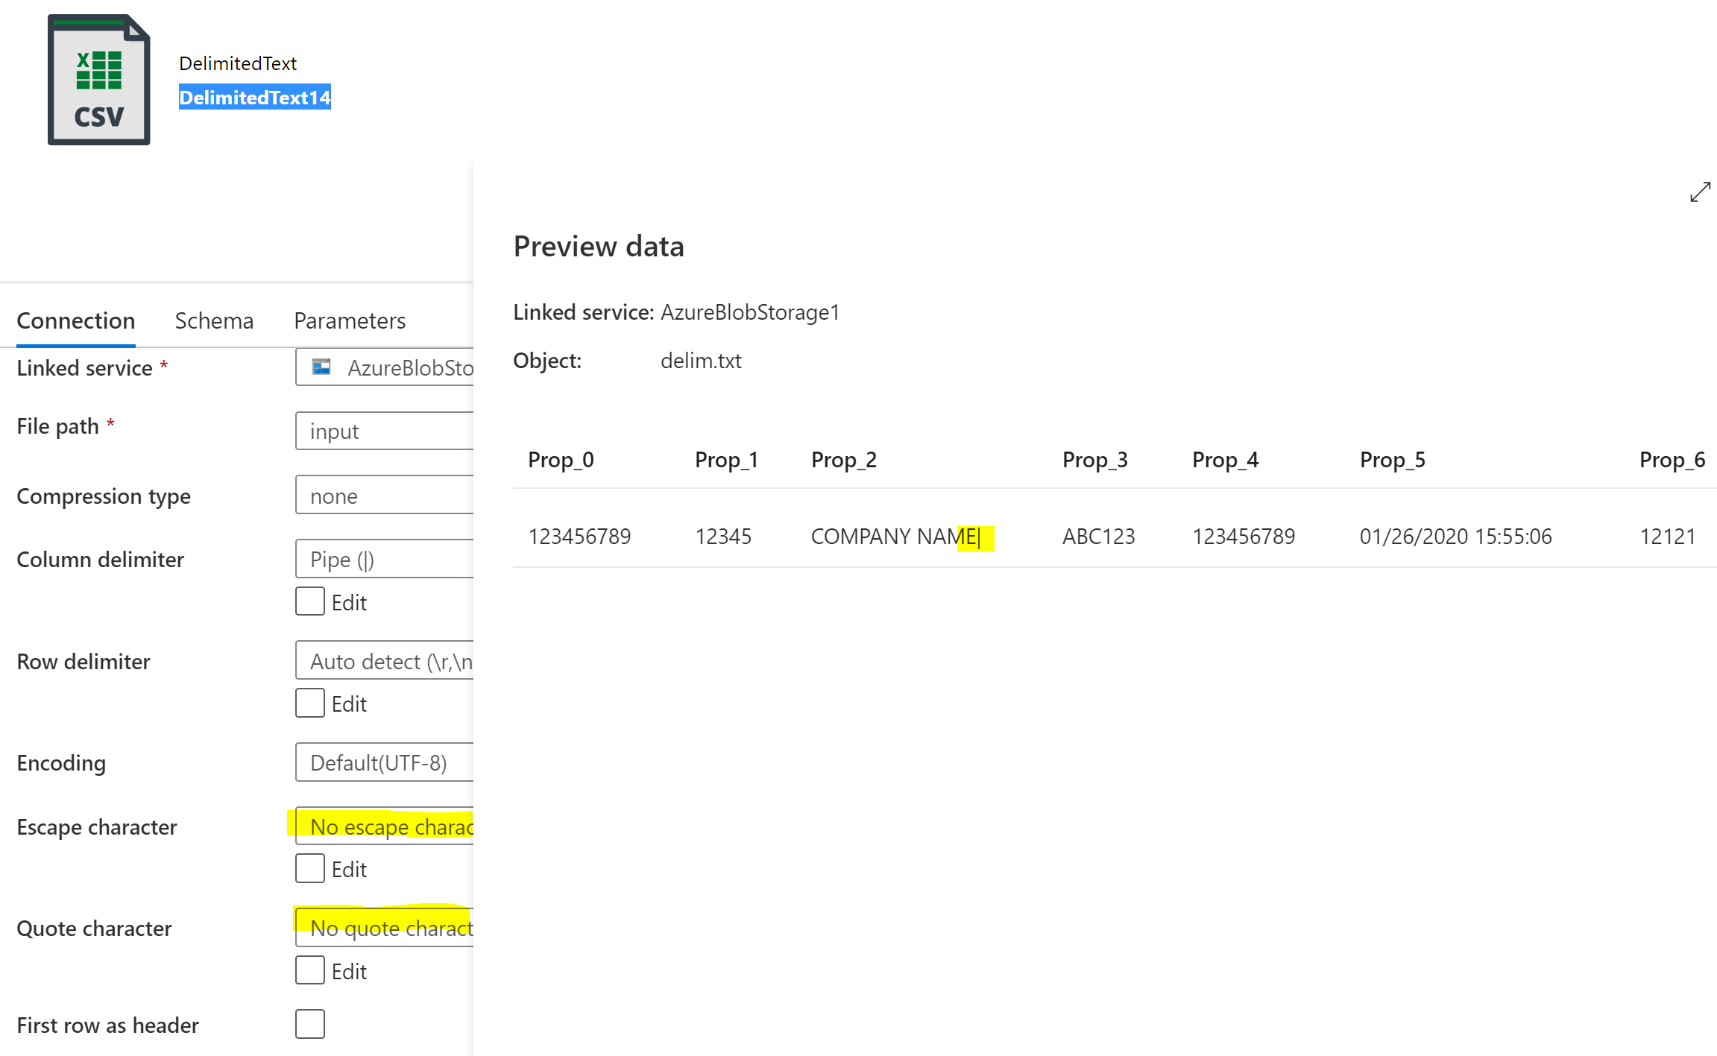Click the Azure Blob storage linked service icon

point(321,367)
